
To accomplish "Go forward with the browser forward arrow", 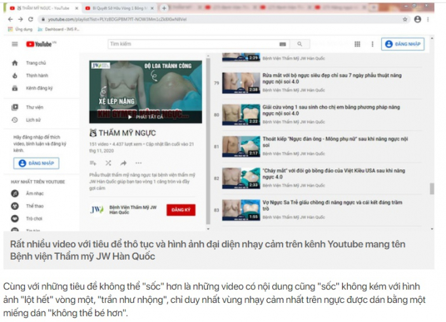I will 20,19.
